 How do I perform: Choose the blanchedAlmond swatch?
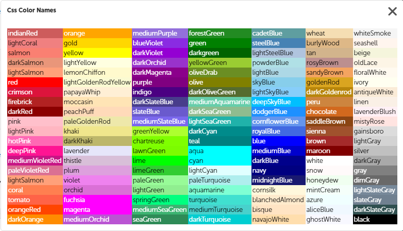point(279,200)
